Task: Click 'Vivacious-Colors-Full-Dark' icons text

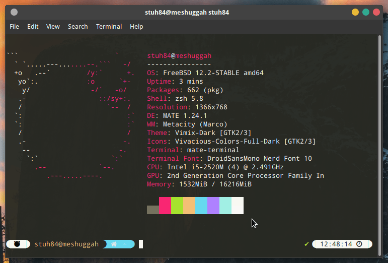Action: 227,142
